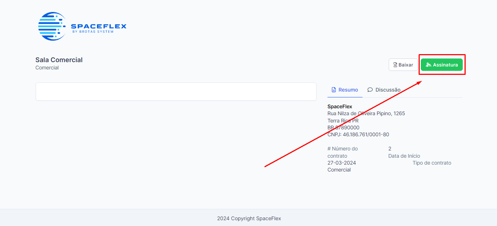The height and width of the screenshot is (226, 497).
Task: Click the Sala Comercial heading
Action: [59, 60]
